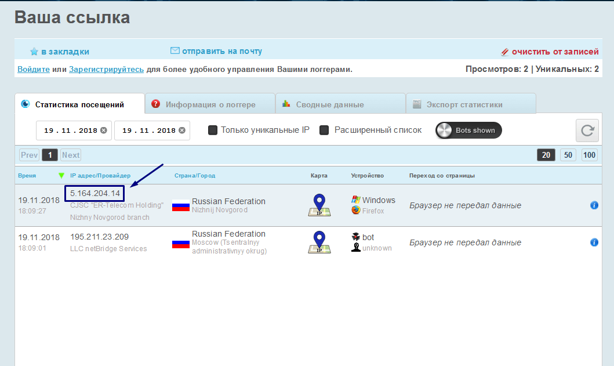Show 100 entries per page

[x=589, y=155]
